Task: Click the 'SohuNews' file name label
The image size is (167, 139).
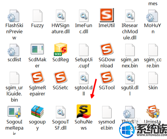Action: [83, 125]
